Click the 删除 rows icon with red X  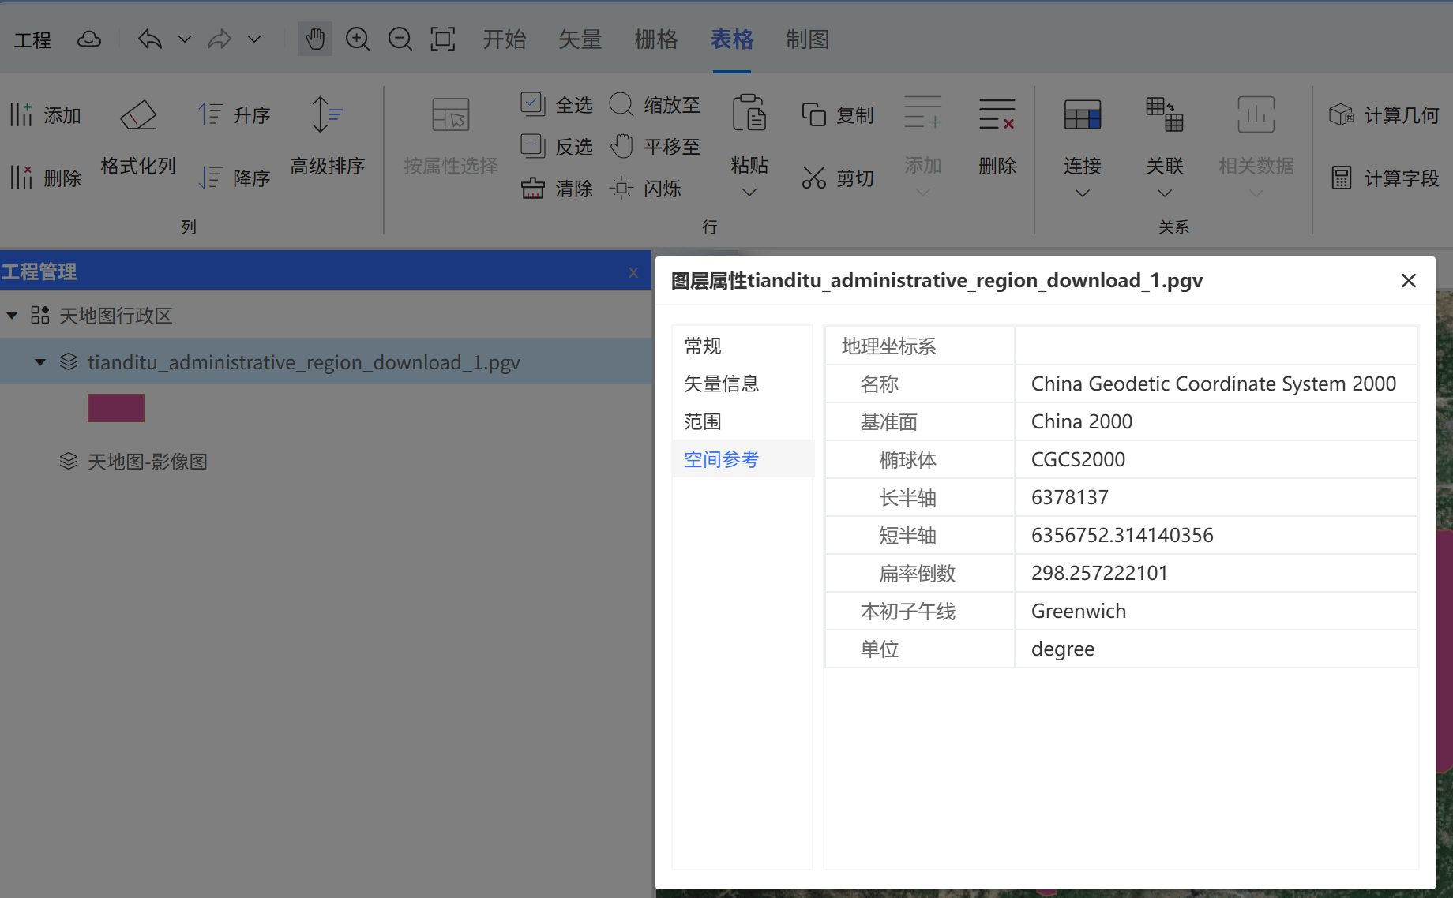(997, 114)
